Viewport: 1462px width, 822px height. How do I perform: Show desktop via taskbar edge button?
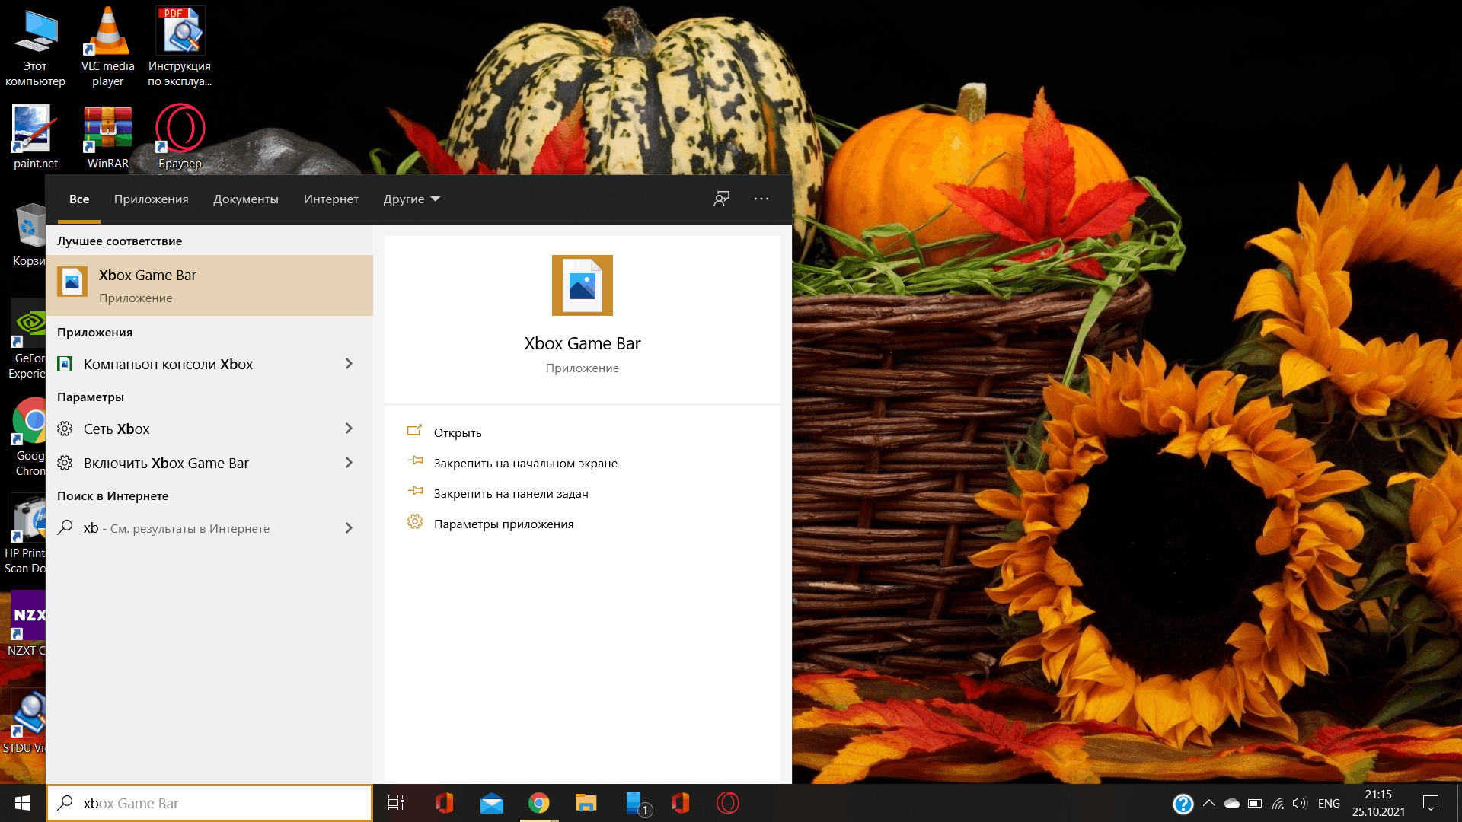1458,803
